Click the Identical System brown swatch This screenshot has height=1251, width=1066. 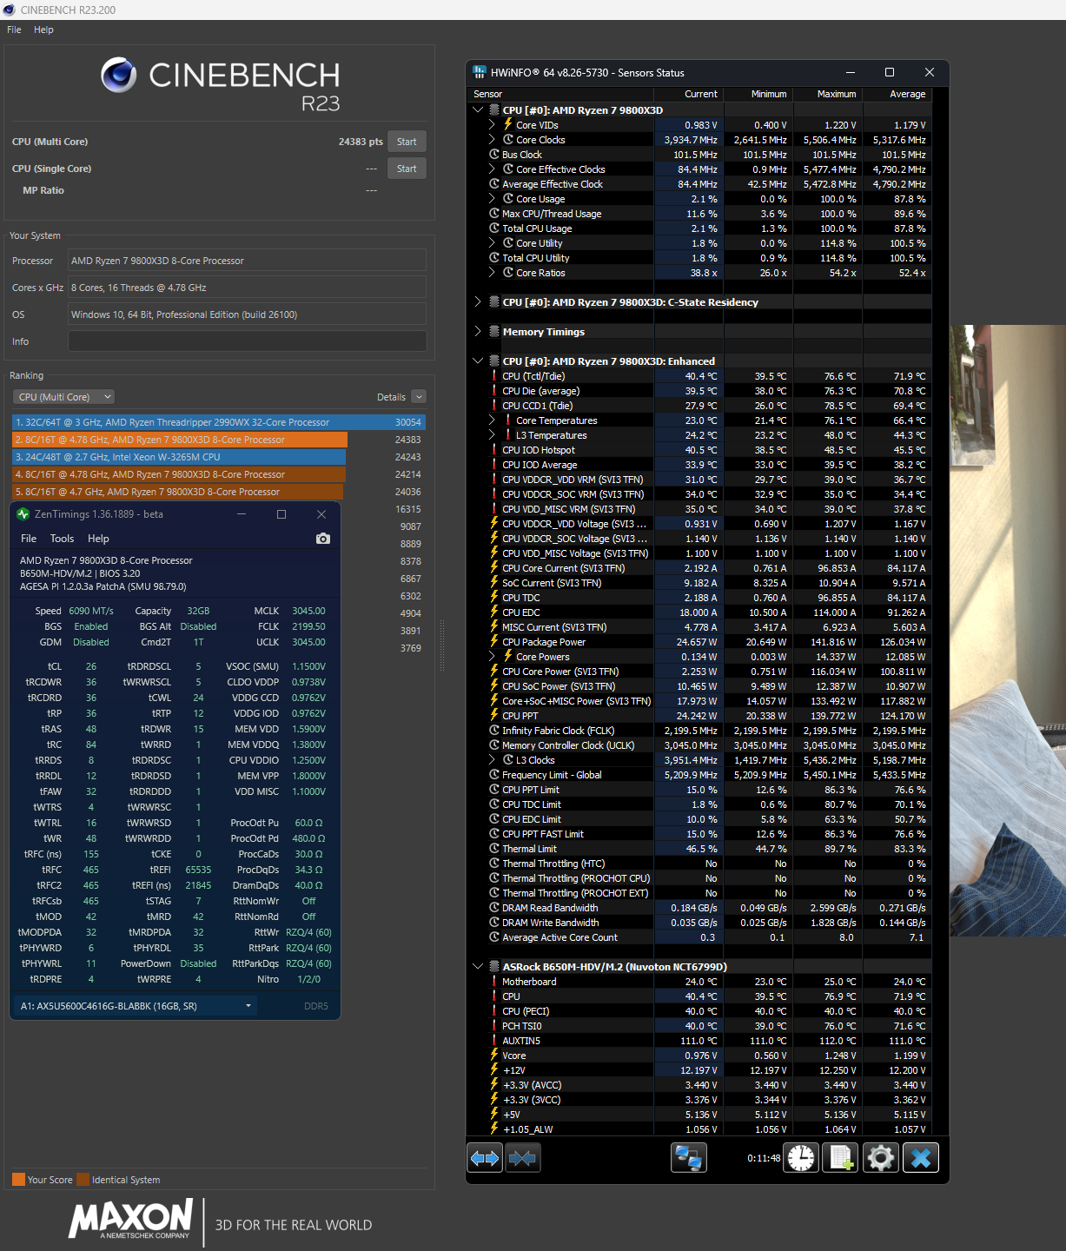point(83,1180)
